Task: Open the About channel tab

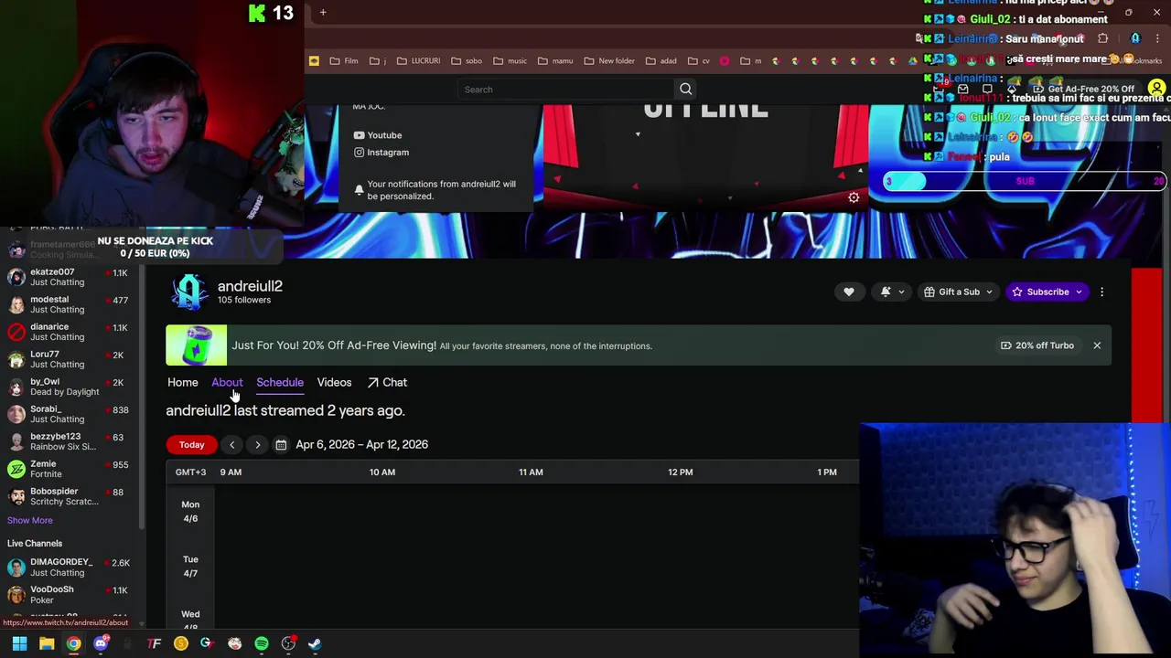Action: coord(227,382)
